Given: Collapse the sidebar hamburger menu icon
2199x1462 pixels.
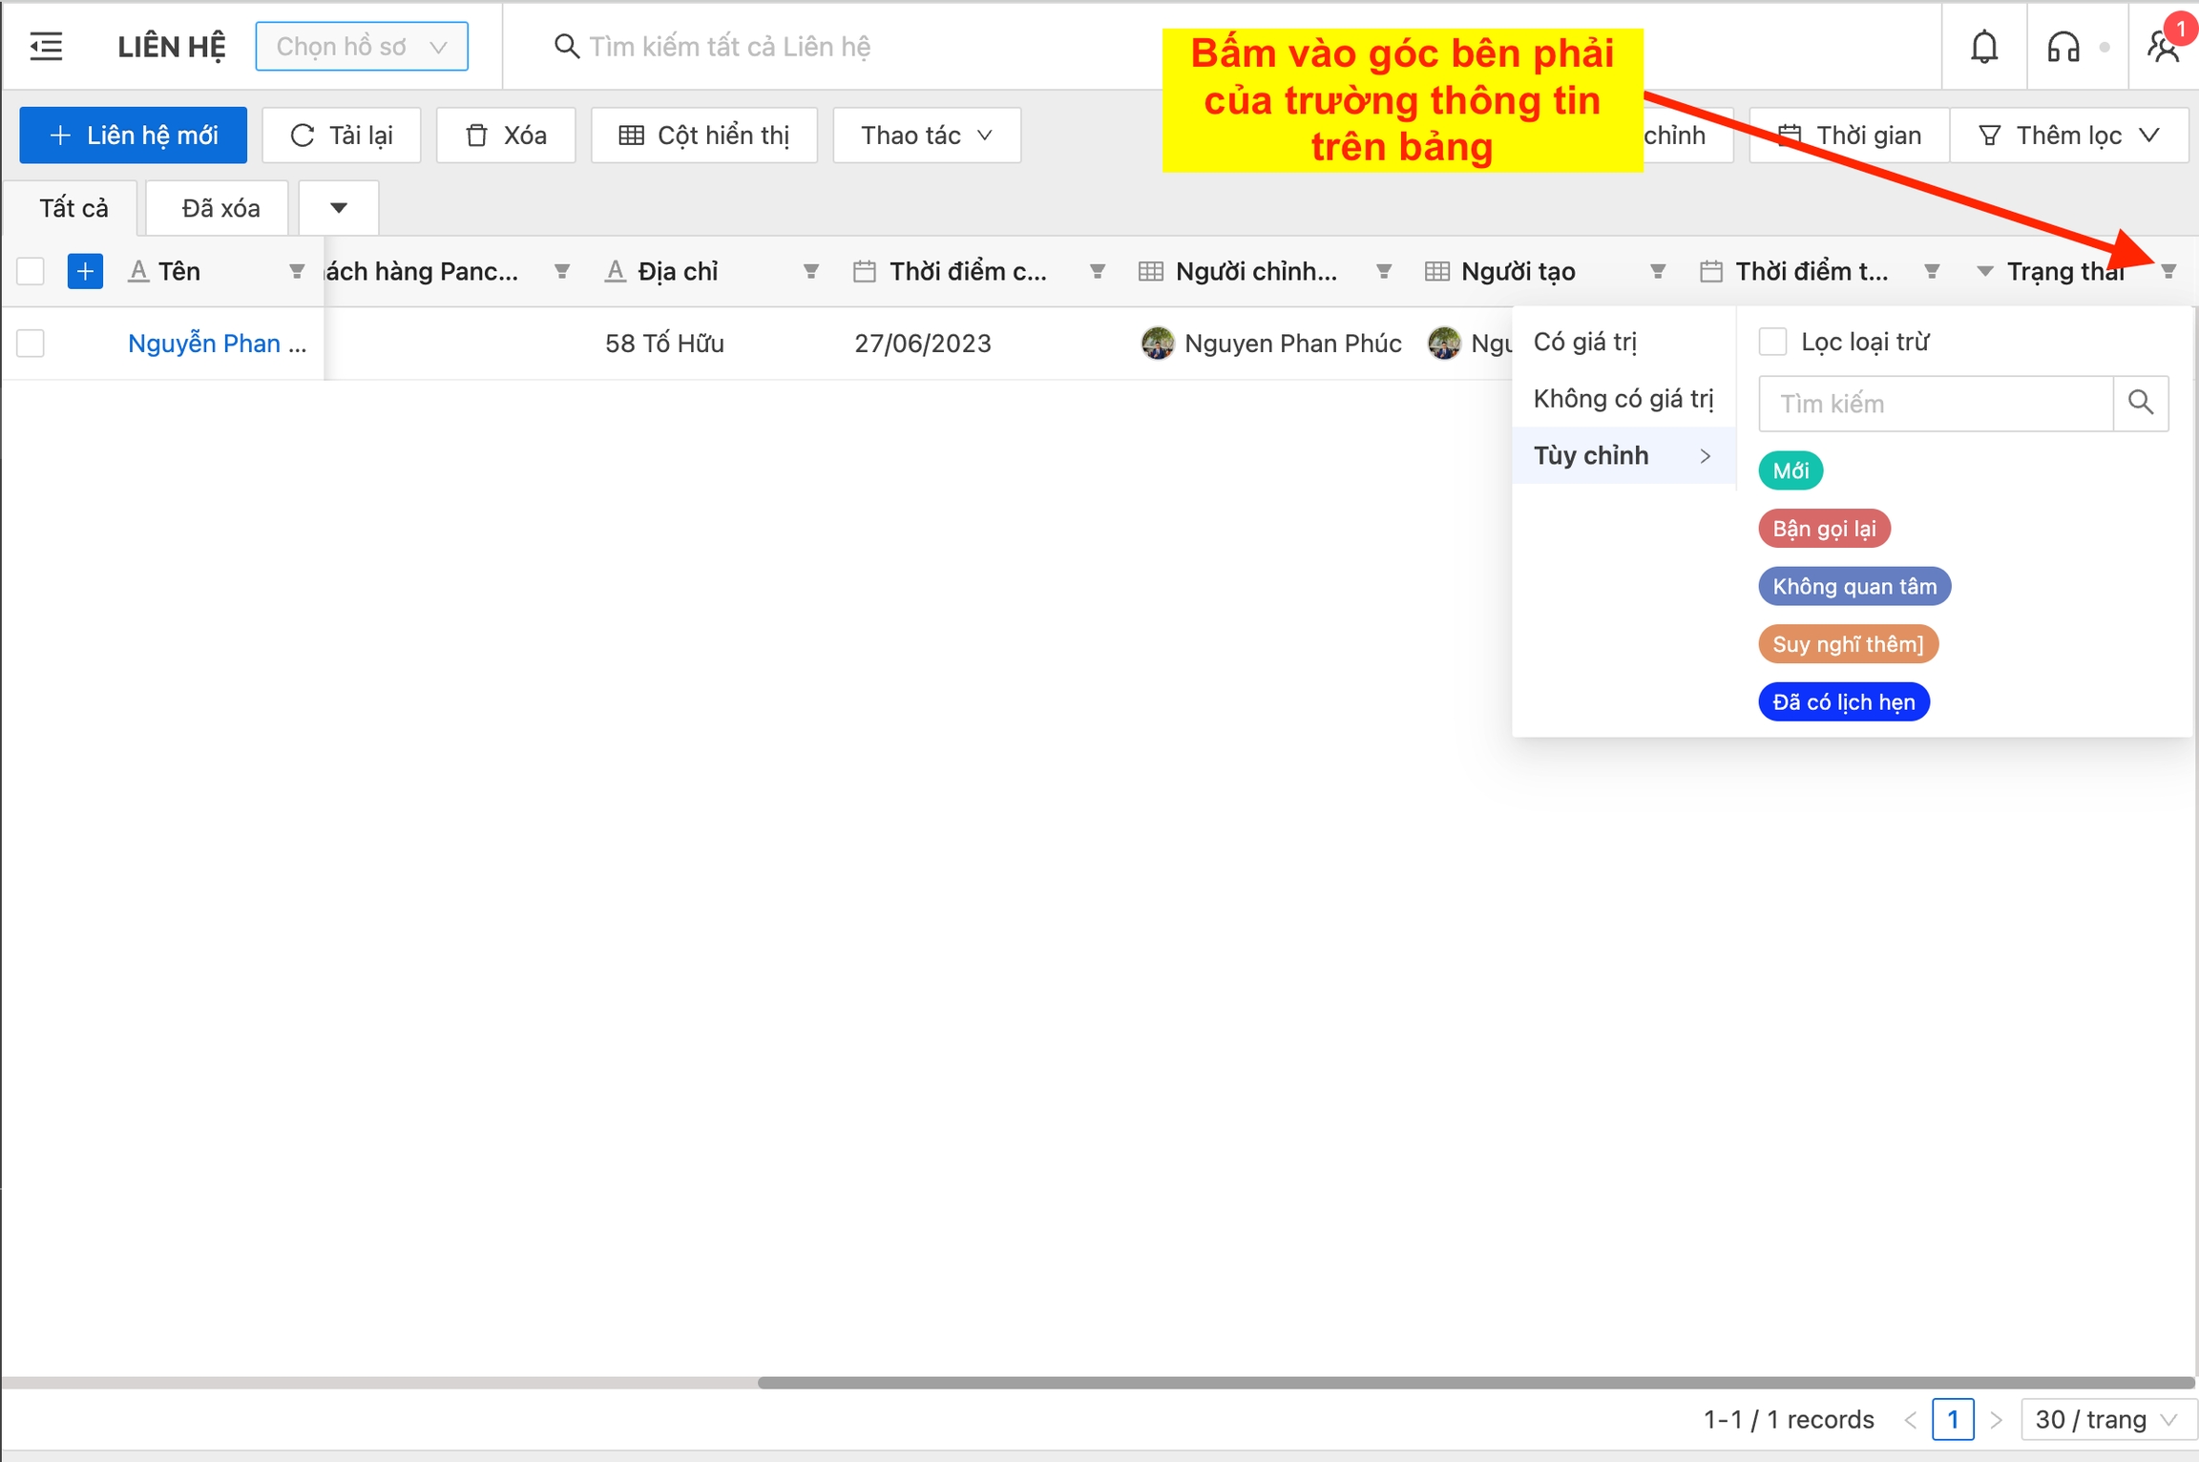Looking at the screenshot, I should pos(46,46).
